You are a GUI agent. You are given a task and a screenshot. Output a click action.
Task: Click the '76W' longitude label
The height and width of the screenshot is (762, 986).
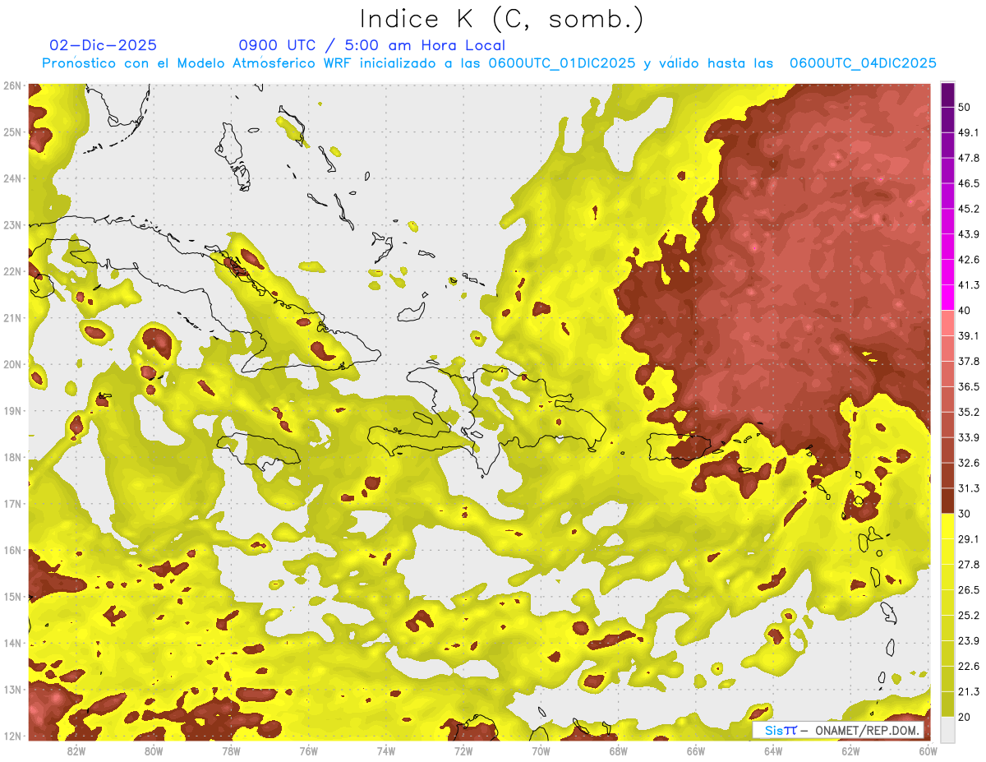point(308,751)
